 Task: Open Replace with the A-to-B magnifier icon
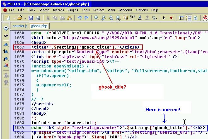(x=118, y=18)
